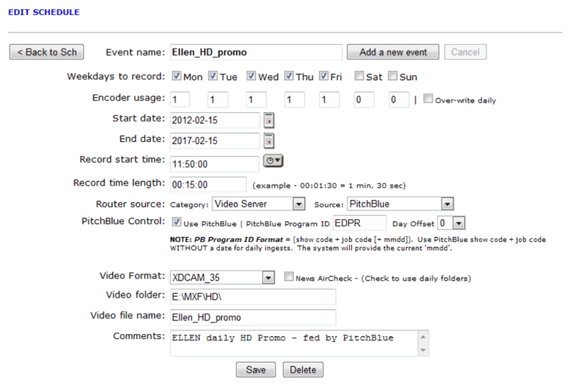
Task: Click in the Event name field
Action: [x=256, y=52]
